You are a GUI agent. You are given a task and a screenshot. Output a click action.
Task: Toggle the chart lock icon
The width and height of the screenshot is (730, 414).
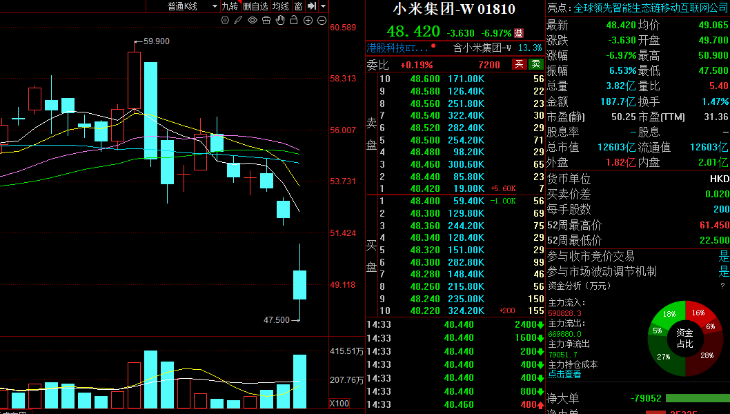tap(294, 21)
